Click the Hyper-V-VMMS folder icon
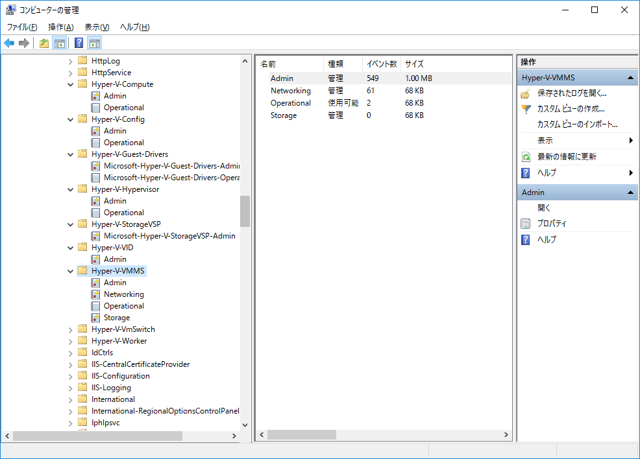 pos(82,271)
